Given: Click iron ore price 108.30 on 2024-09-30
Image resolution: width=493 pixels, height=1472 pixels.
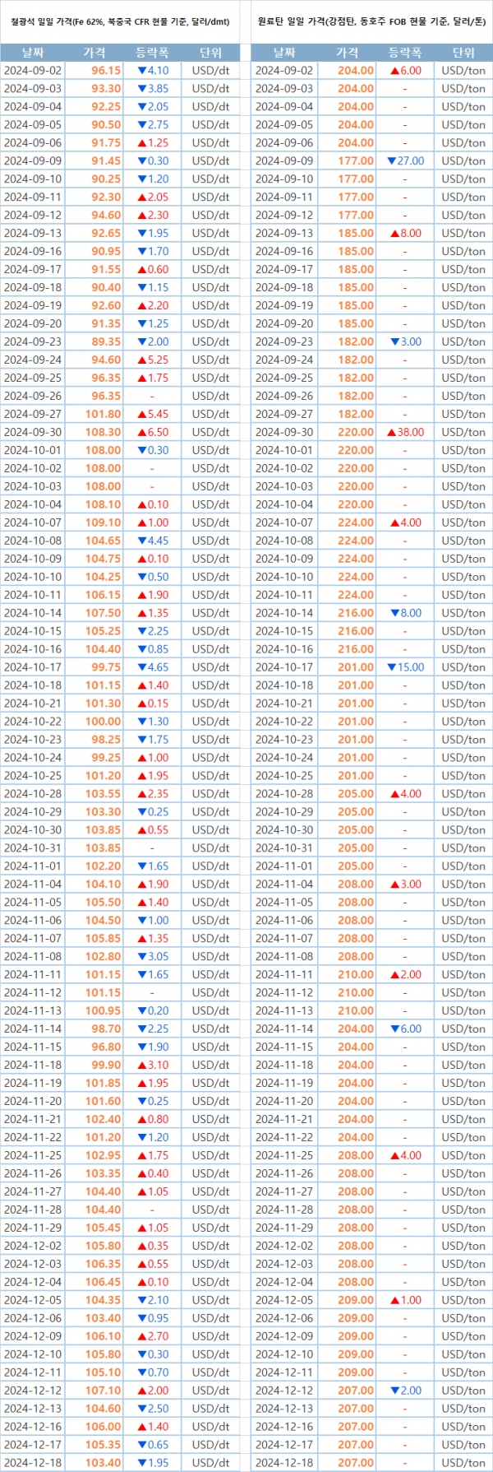Looking at the screenshot, I should (104, 432).
